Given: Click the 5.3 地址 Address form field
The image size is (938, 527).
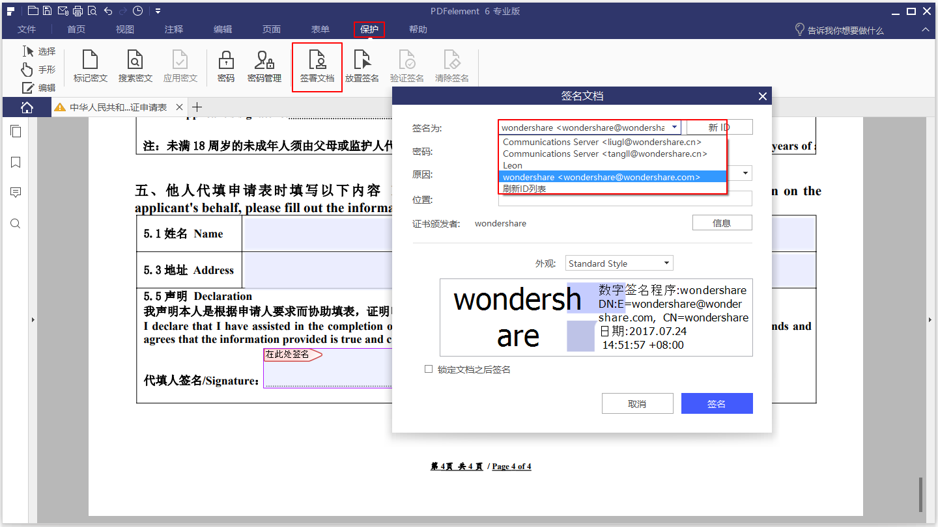Looking at the screenshot, I should coord(317,270).
